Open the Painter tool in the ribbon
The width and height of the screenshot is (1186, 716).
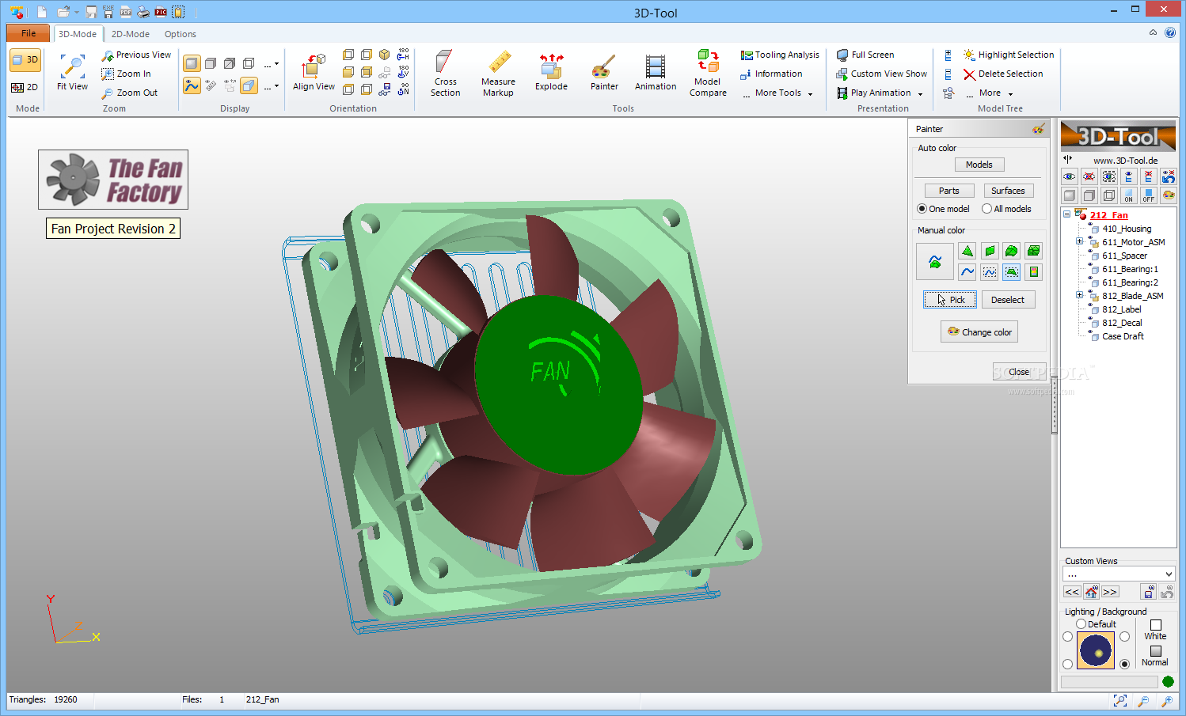point(604,71)
